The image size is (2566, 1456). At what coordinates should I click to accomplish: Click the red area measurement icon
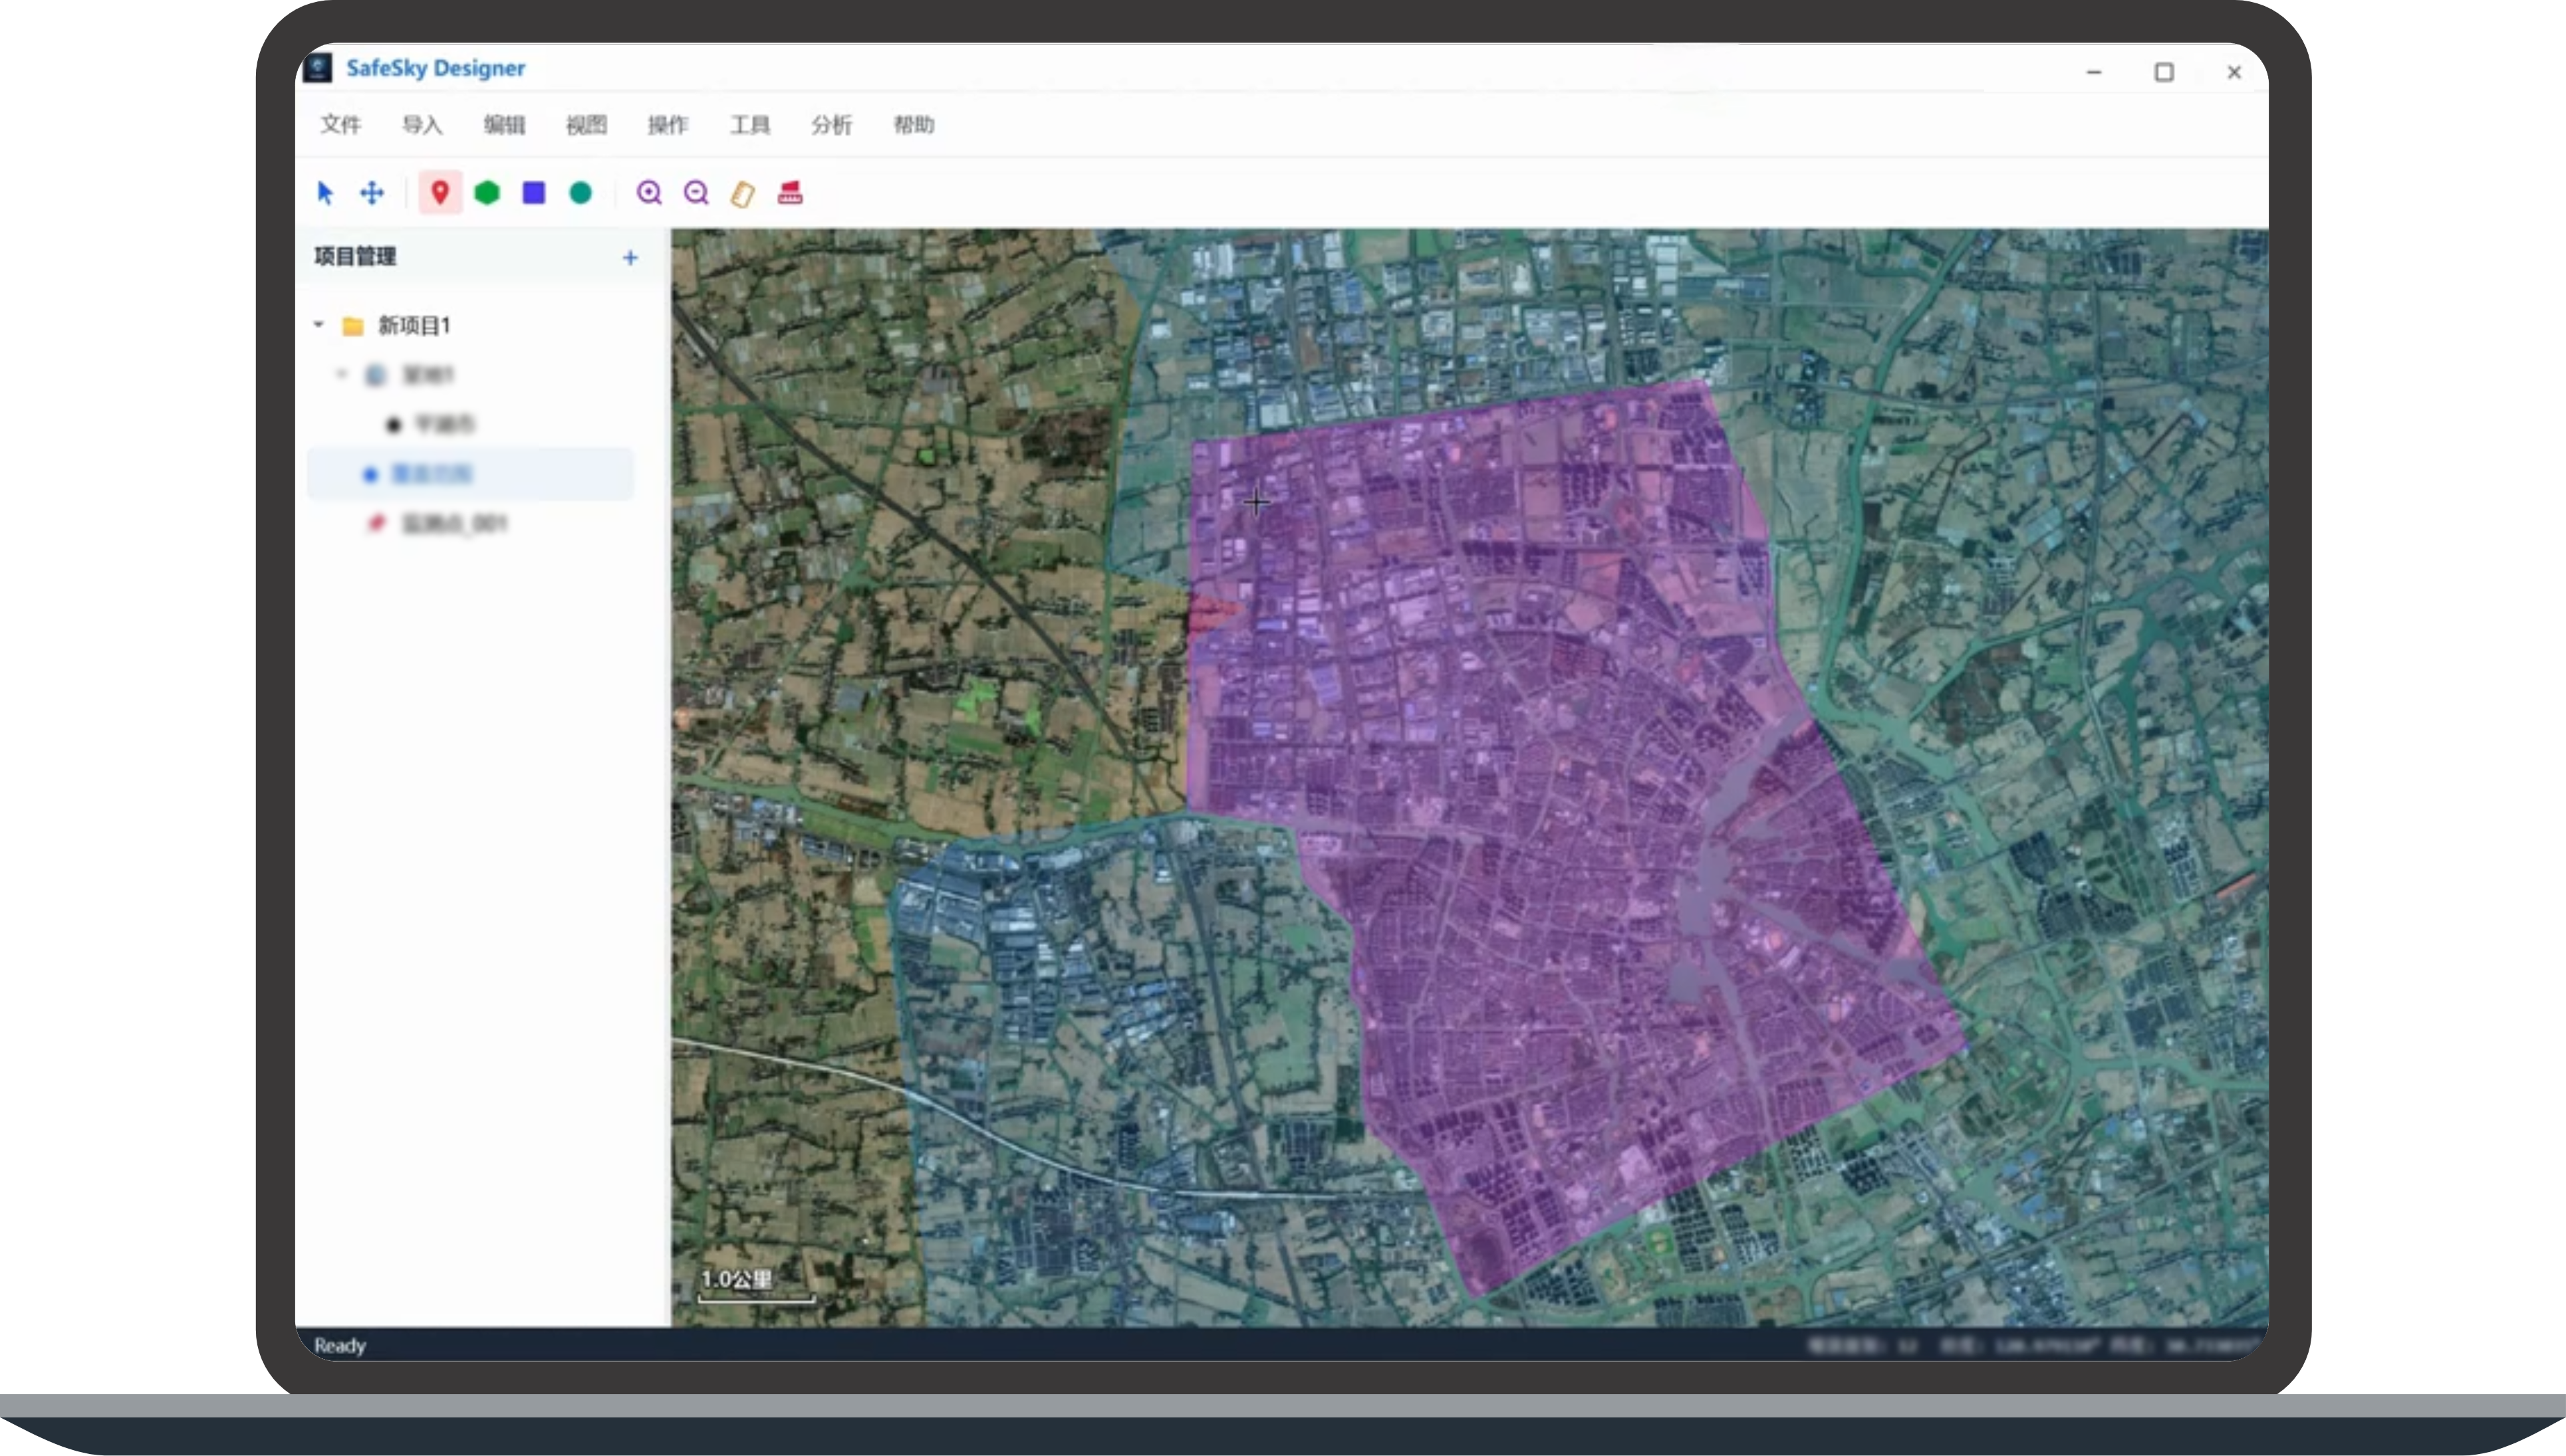791,192
